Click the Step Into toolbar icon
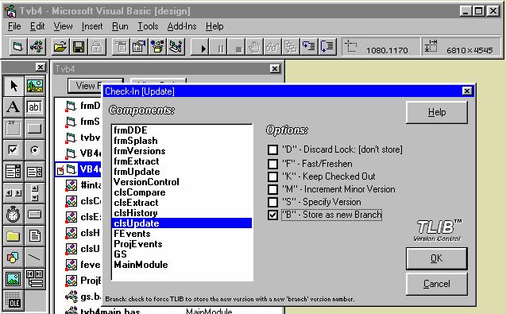Screen dimensions: 506x314 pos(309,47)
